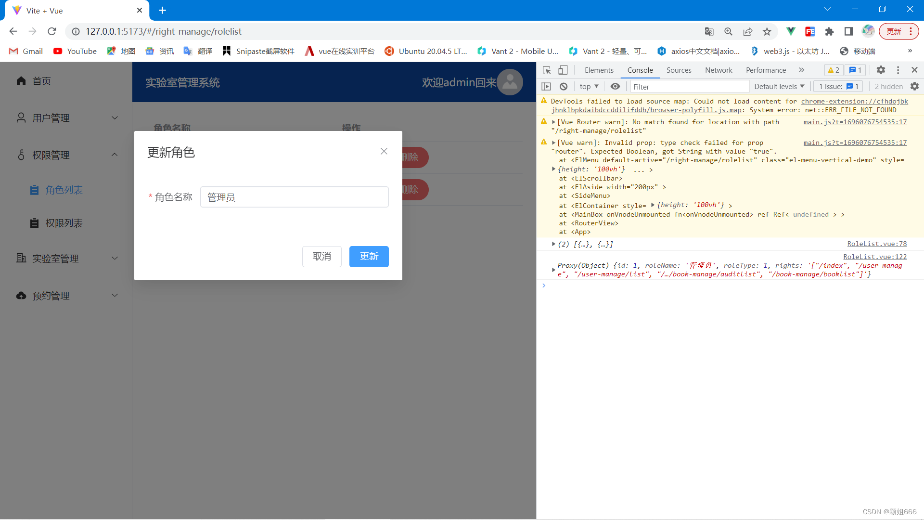Open the RoleList.vue:122 source link
This screenshot has width=924, height=520.
tap(875, 257)
